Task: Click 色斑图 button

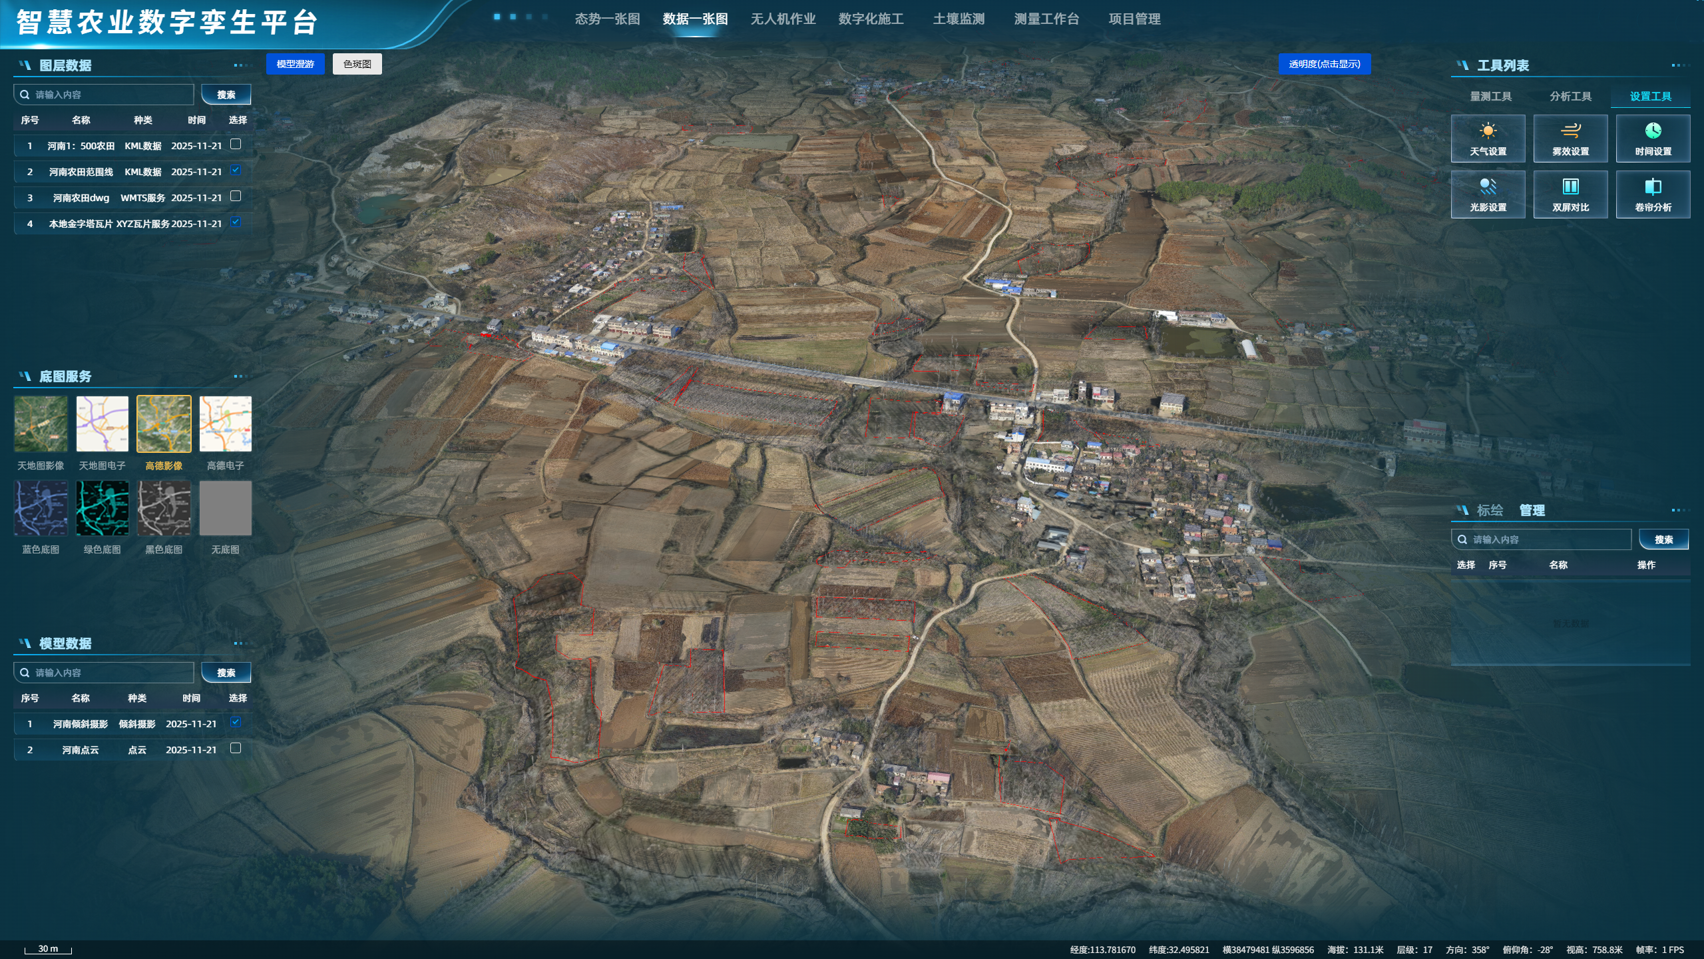Action: tap(357, 64)
